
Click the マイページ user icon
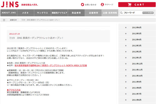coord(102,5)
